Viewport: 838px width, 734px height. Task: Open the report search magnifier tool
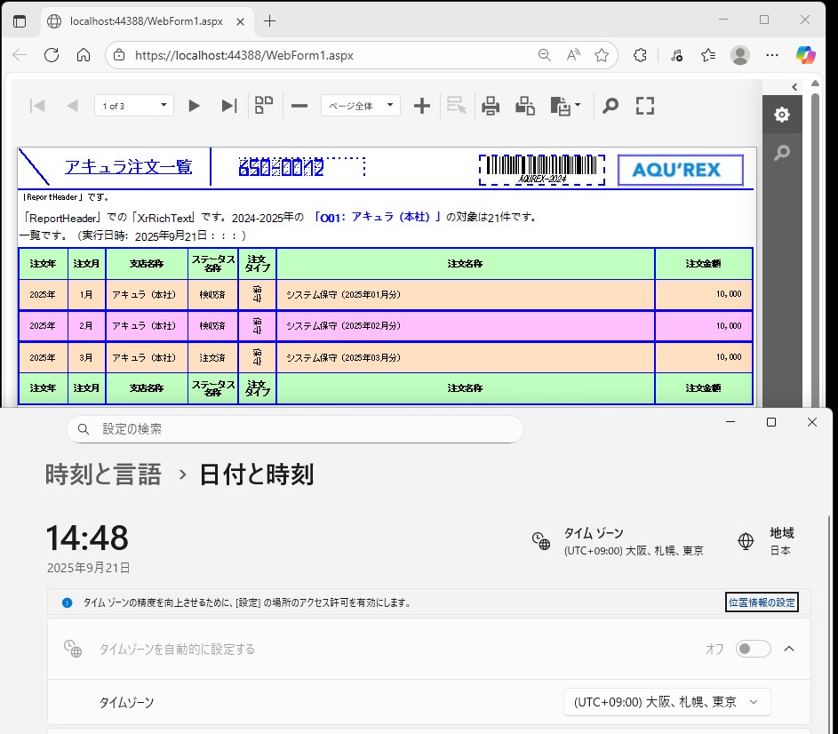(x=611, y=106)
